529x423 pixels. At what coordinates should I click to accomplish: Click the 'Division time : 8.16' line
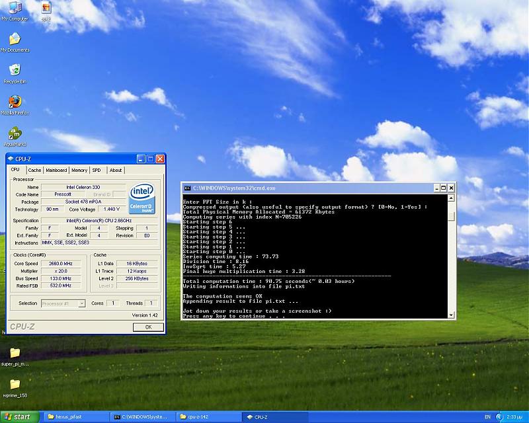(x=216, y=262)
